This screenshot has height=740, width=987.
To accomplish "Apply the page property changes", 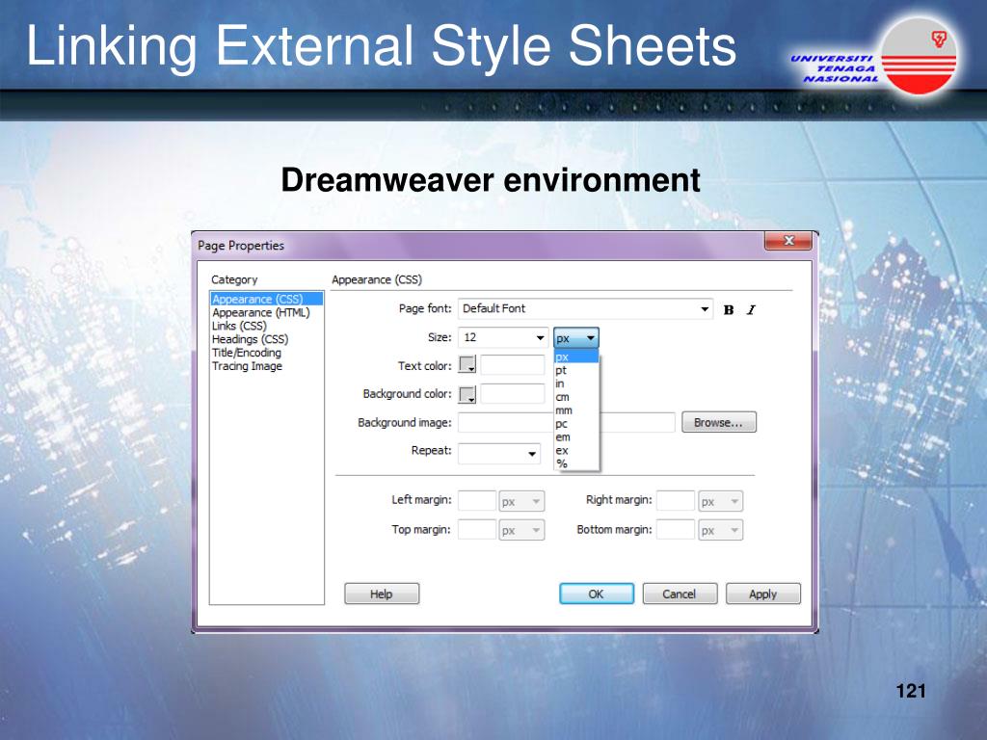I will tap(763, 594).
